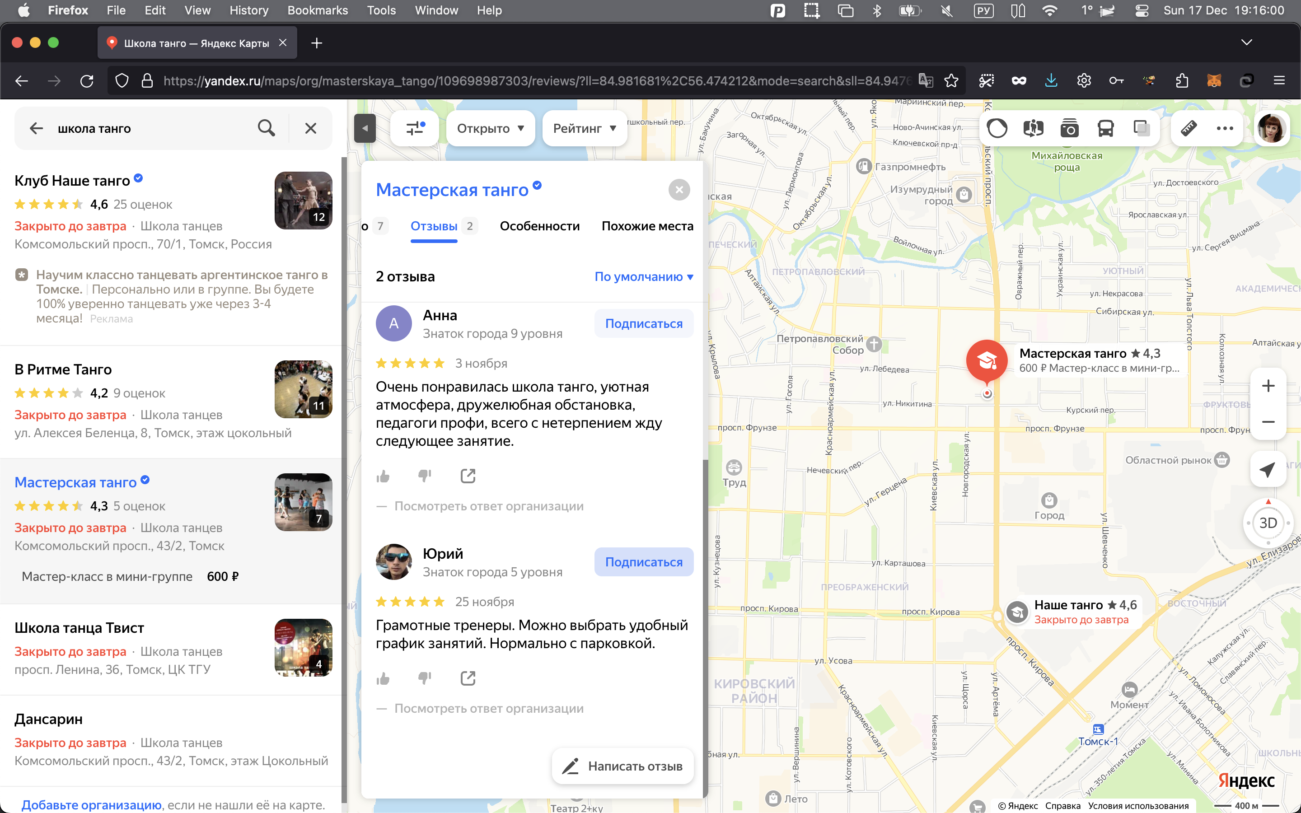Viewport: 1301px width, 813px height.
Task: Click Справка link at map footer
Action: click(x=1062, y=805)
